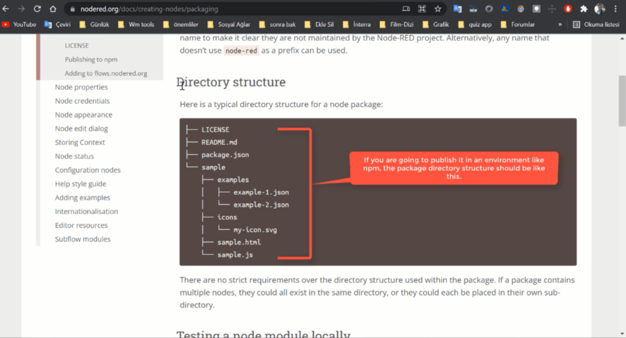
Task: Open the Günlük bookmarks folder
Action: pos(94,24)
